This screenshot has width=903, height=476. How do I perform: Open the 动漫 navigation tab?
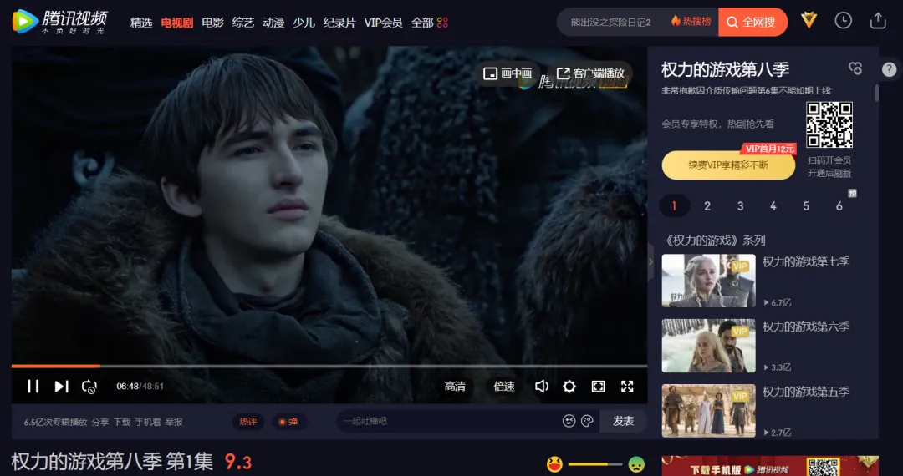tap(273, 23)
